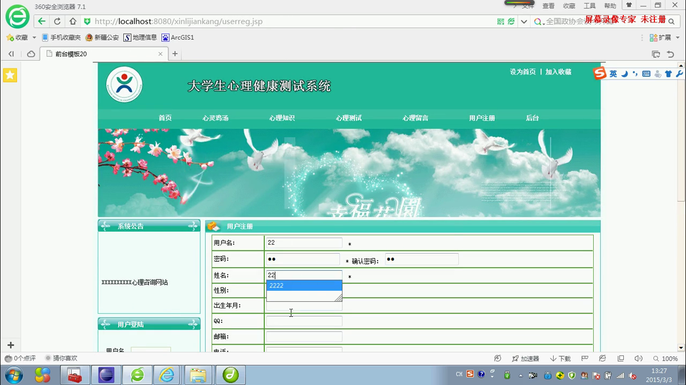686x385 pixels.
Task: Open the QR code icon in address bar
Action: click(501, 21)
